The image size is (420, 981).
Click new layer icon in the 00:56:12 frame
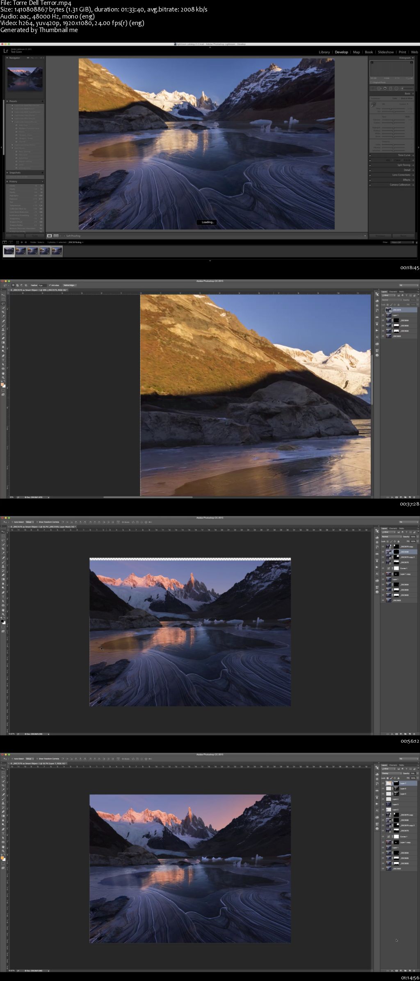pos(410,734)
